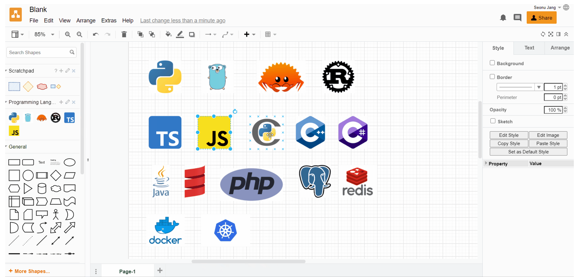The width and height of the screenshot is (577, 277).
Task: Select the ellipse shape in General
Action: click(x=70, y=162)
